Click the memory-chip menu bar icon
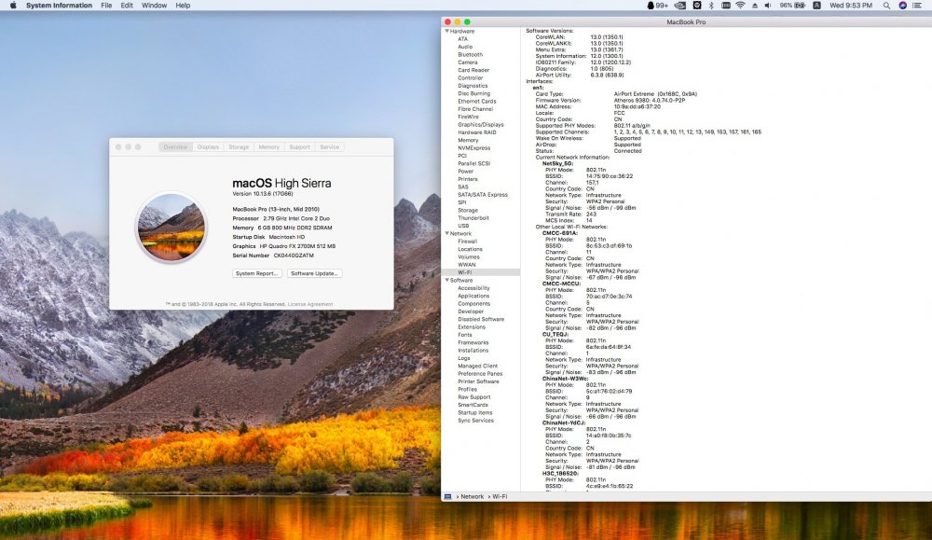This screenshot has height=540, width=932. pyautogui.click(x=726, y=6)
